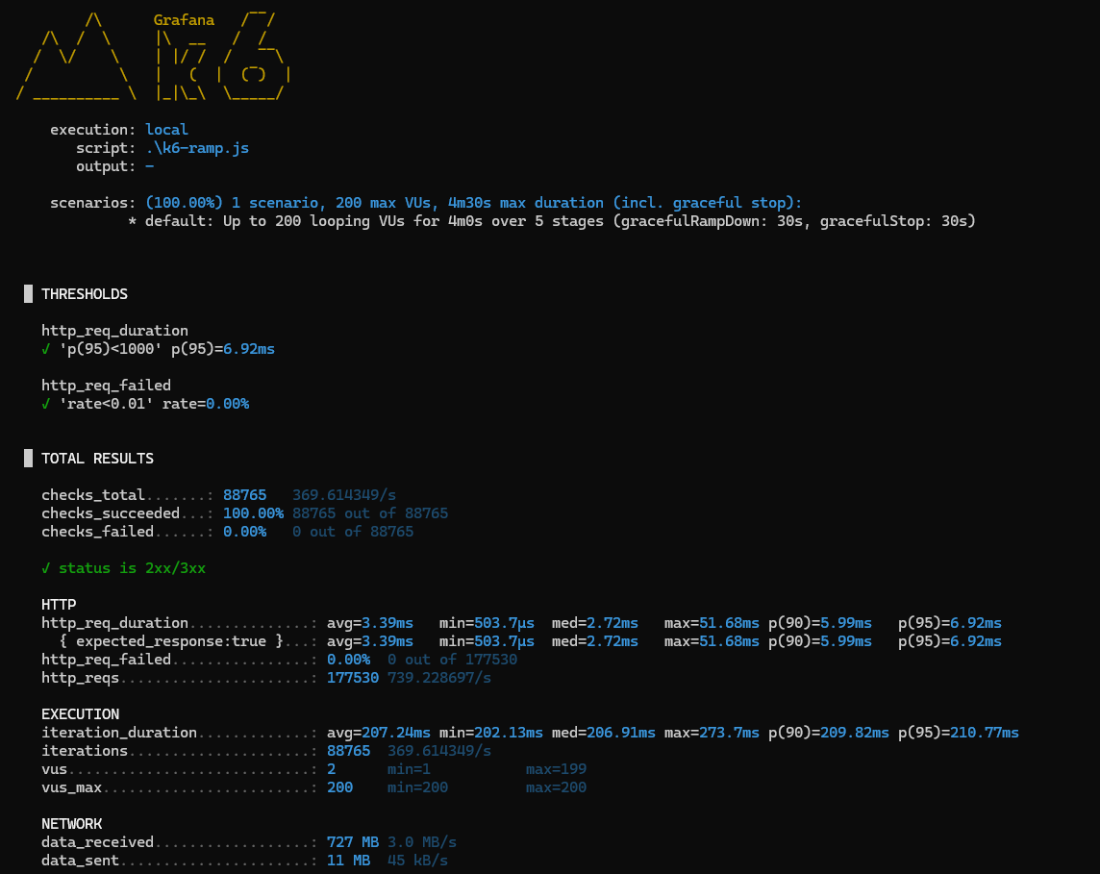Click the '88765 out of 88765' text
This screenshot has width=1100, height=874.
coord(369,513)
